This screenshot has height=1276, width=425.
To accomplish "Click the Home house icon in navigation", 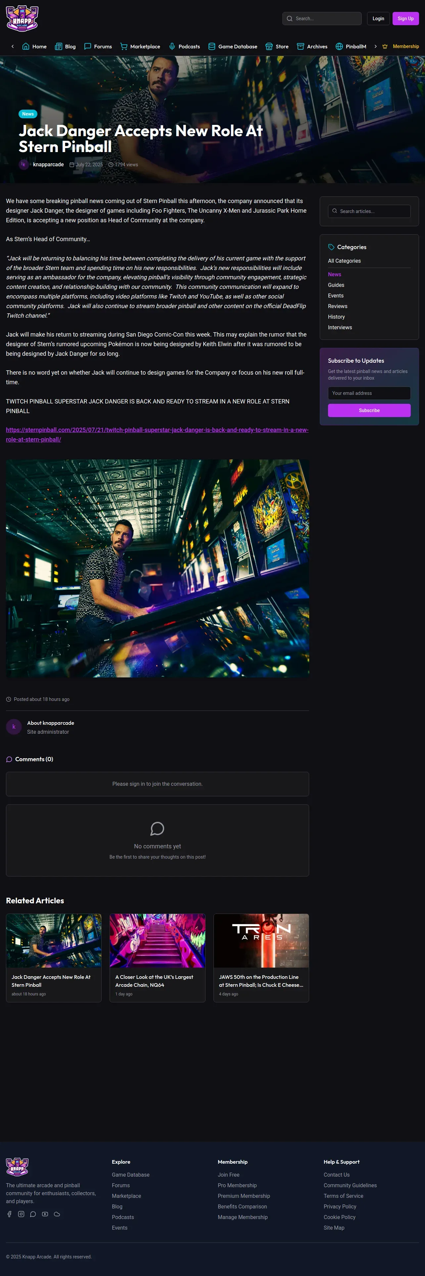I will tap(26, 47).
